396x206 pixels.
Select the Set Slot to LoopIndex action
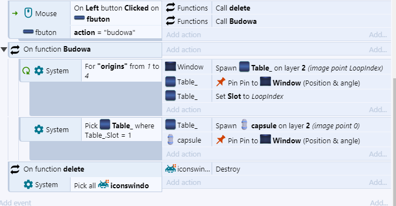click(249, 96)
